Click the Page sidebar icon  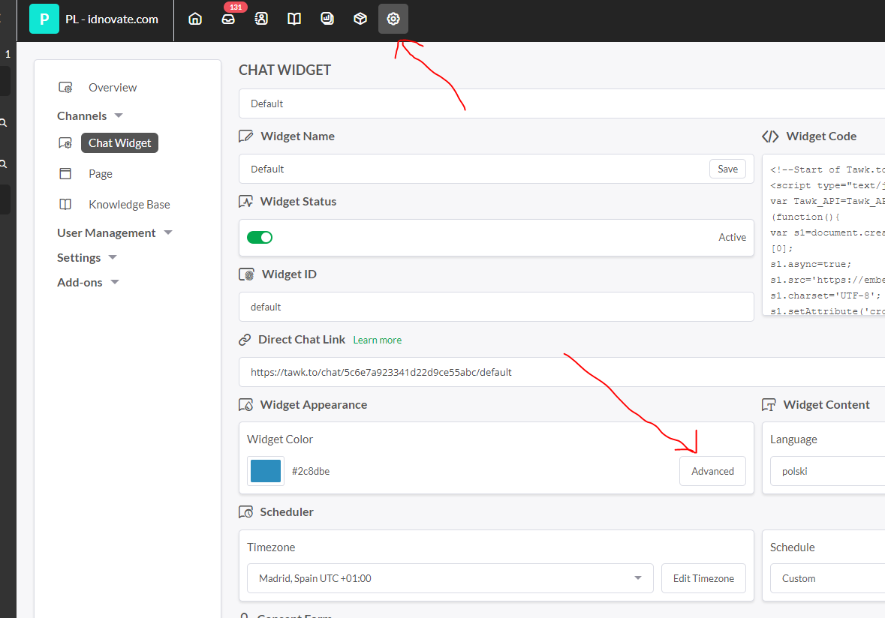pos(65,174)
